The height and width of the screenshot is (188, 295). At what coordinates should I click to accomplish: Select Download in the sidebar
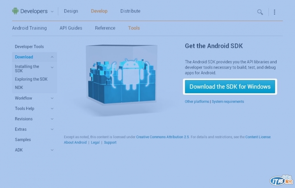point(24,57)
